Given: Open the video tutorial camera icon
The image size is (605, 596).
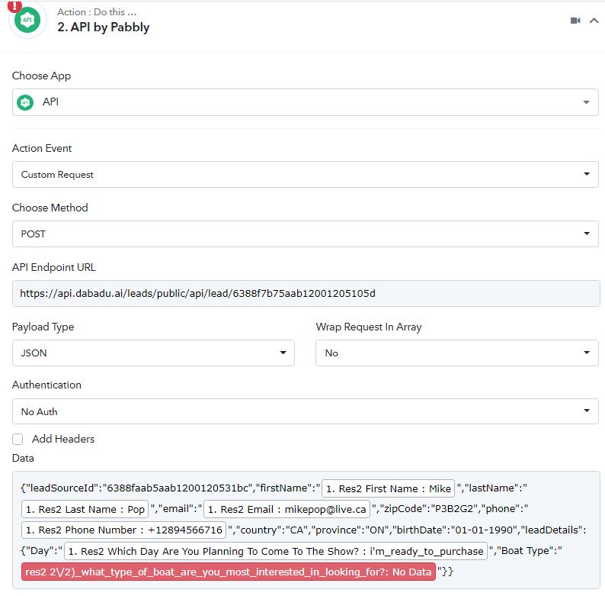Looking at the screenshot, I should pos(575,21).
